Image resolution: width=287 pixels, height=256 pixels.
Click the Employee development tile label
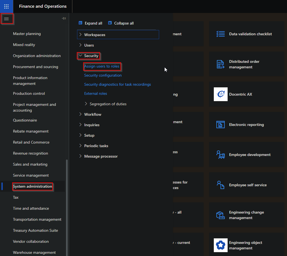point(250,155)
